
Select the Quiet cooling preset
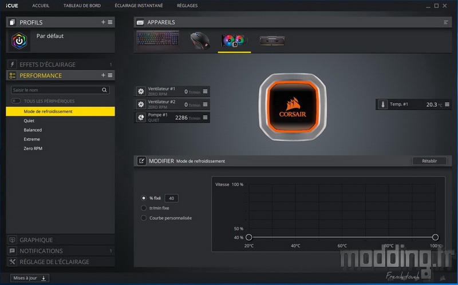(29, 121)
